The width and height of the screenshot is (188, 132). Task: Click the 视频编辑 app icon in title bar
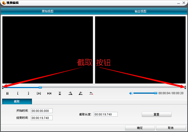(4, 3)
